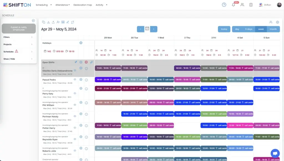Toggle visibility eye for Potter Harry
The image size is (284, 161).
(75, 128)
